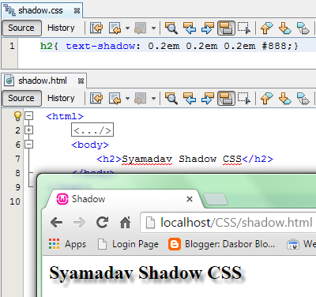This screenshot has width=316, height=297.
Task: Open History view in shadow.html editor
Action: pos(61,98)
